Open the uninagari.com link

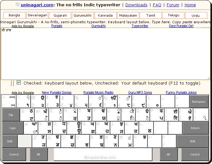[37, 5]
